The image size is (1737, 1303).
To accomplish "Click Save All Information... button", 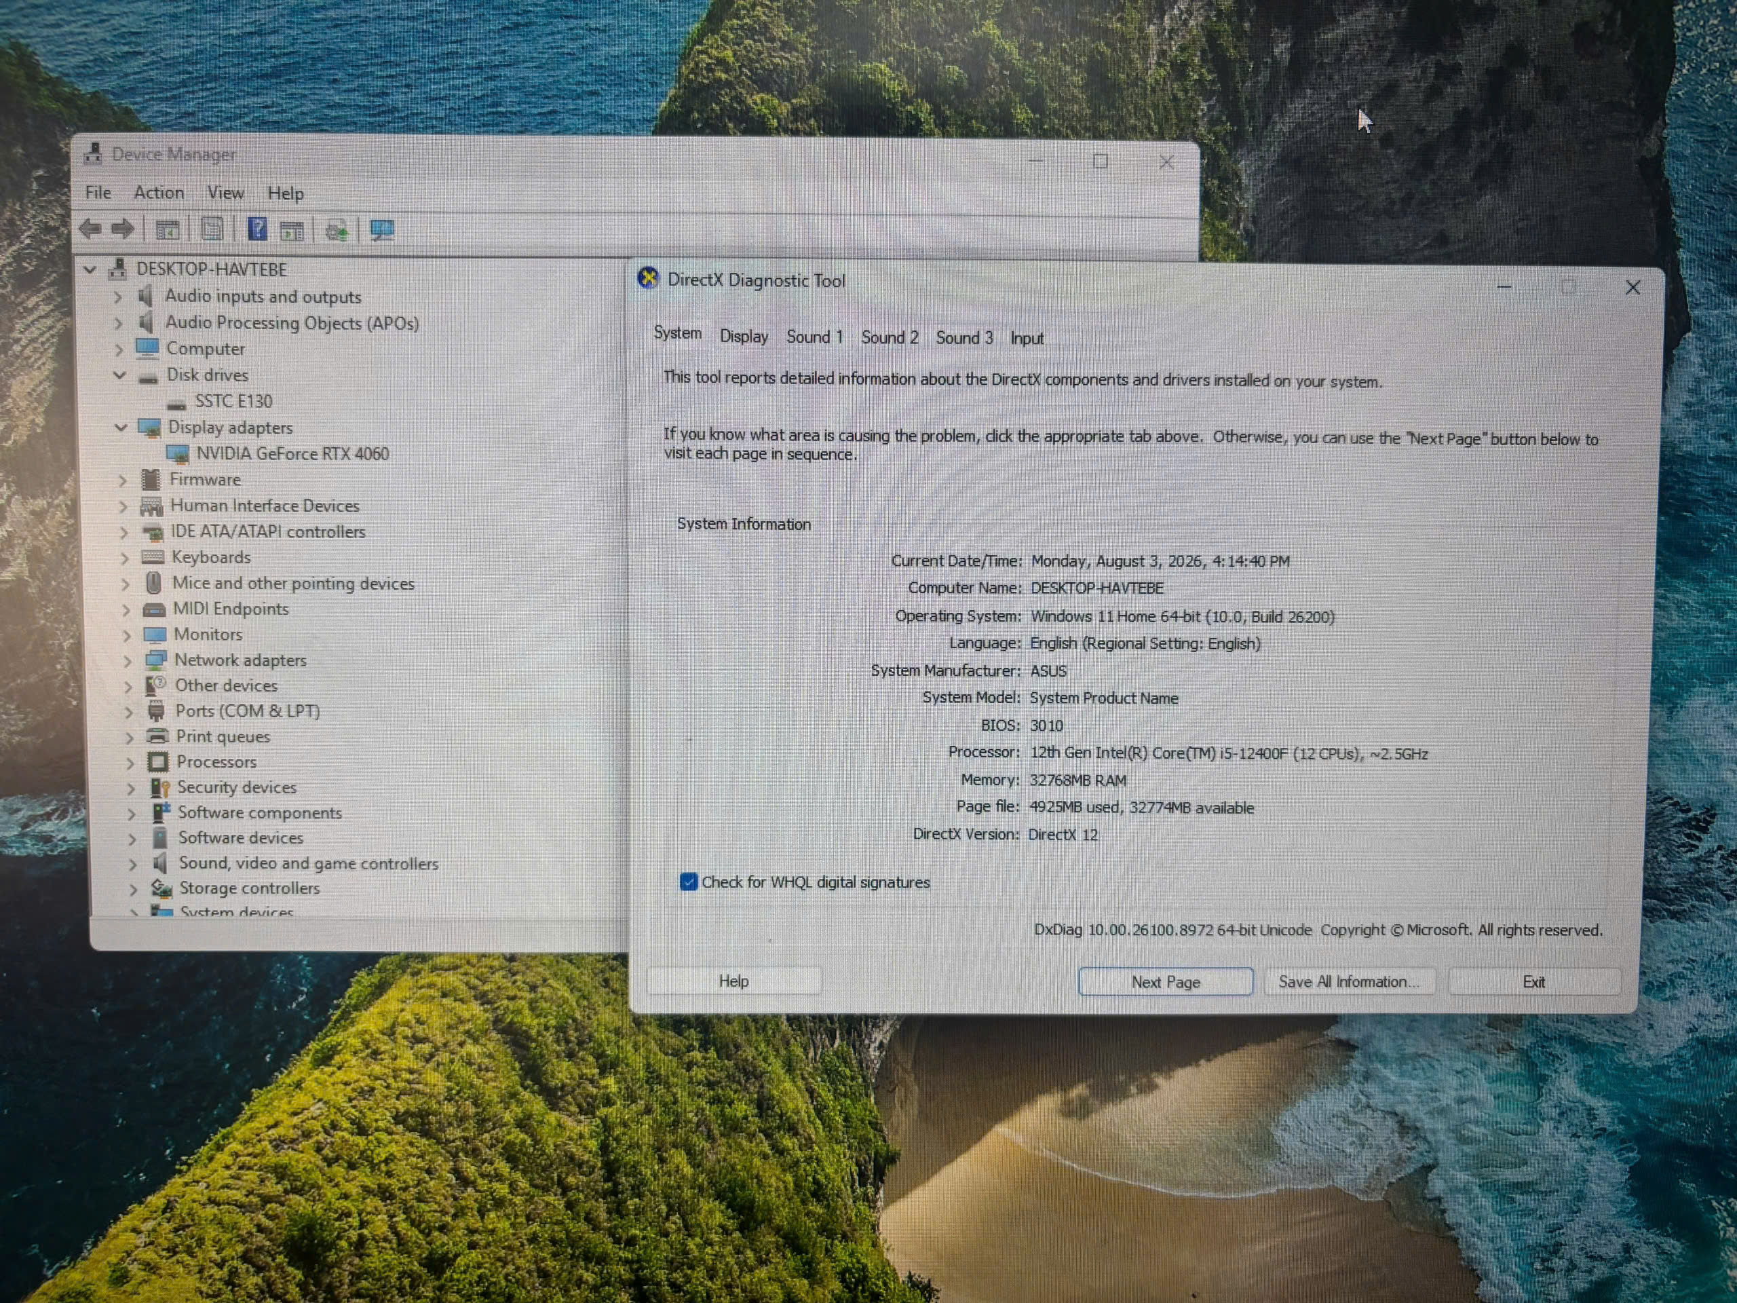I will tap(1349, 982).
